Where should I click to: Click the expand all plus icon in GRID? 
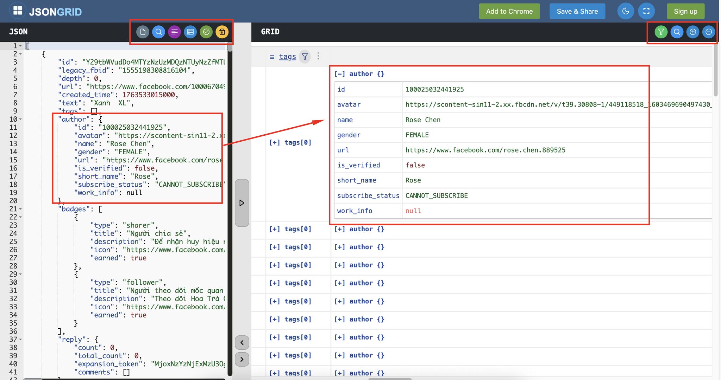pos(692,32)
